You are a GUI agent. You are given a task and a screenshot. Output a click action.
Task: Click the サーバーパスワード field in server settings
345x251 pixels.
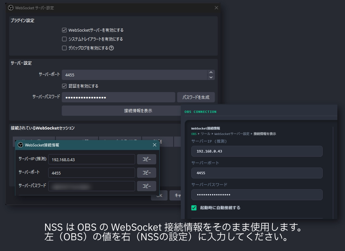(119, 97)
